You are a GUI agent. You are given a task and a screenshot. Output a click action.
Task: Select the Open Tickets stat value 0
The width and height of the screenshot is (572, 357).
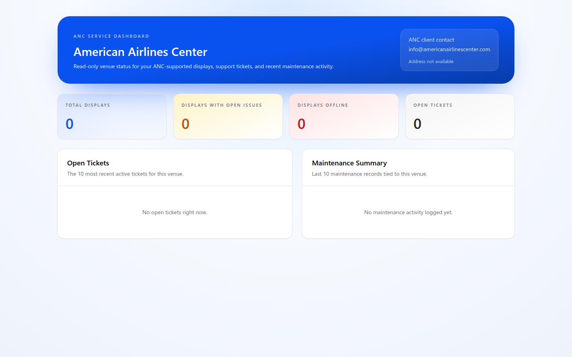(x=417, y=124)
